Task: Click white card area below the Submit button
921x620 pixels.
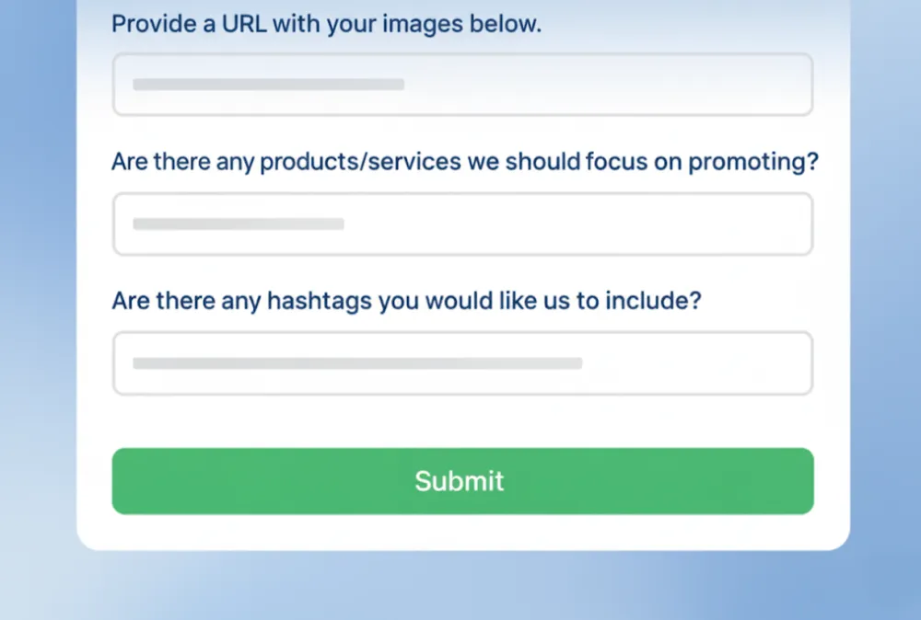Action: tap(463, 532)
